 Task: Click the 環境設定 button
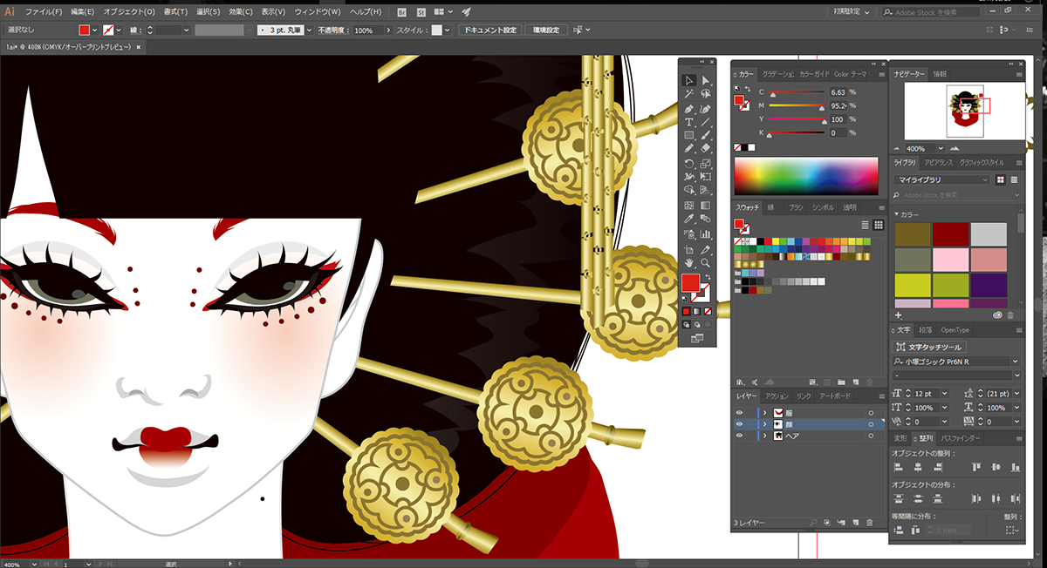[x=546, y=30]
